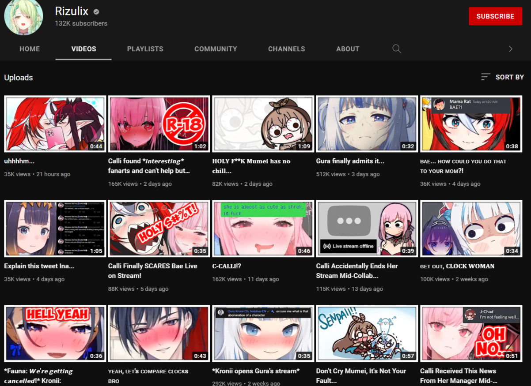Open 'Explain this tweet Ina...' thumbnail
The image size is (531, 386).
[x=55, y=229]
